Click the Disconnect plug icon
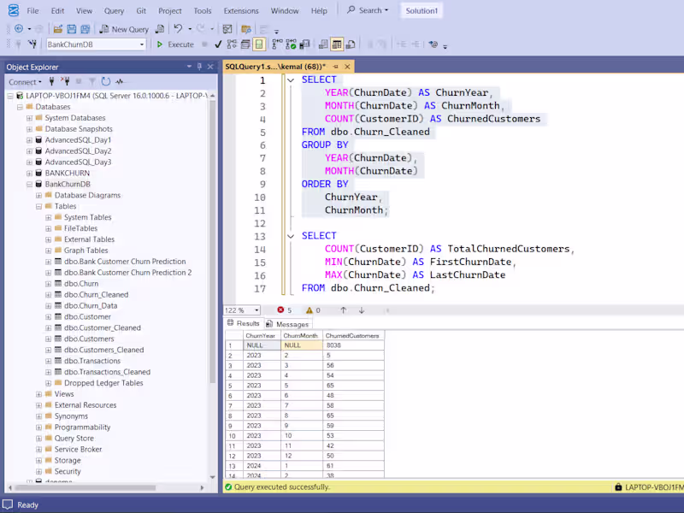This screenshot has width=684, height=513. click(65, 81)
